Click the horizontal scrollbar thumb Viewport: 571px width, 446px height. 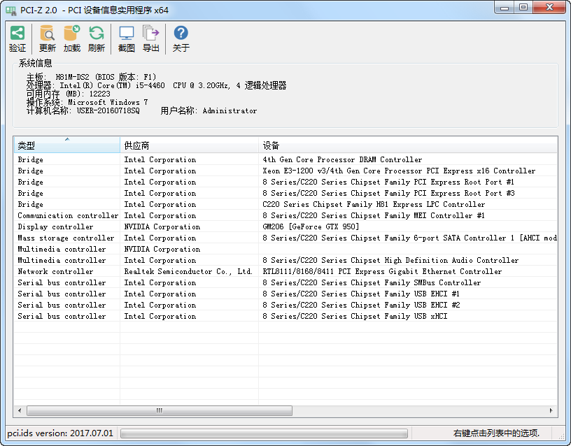click(x=160, y=410)
